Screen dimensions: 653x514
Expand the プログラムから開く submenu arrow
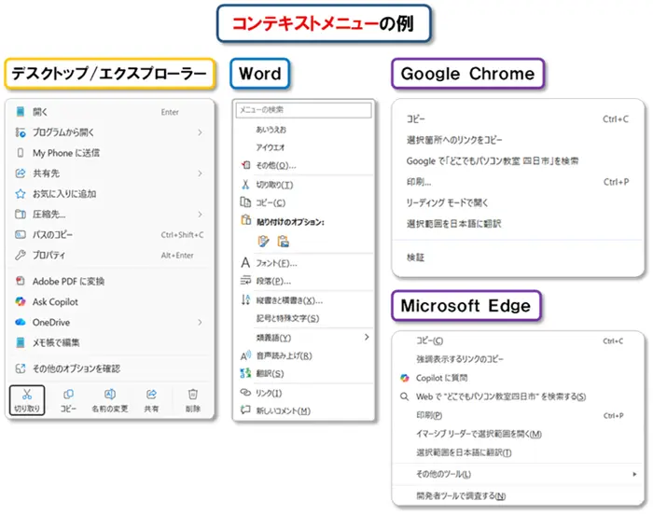200,132
